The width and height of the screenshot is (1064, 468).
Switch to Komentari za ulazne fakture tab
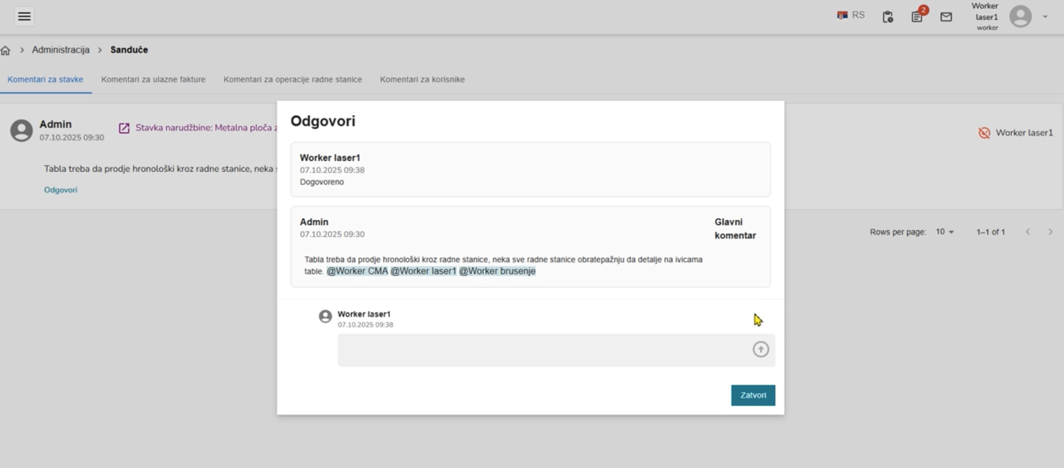153,79
